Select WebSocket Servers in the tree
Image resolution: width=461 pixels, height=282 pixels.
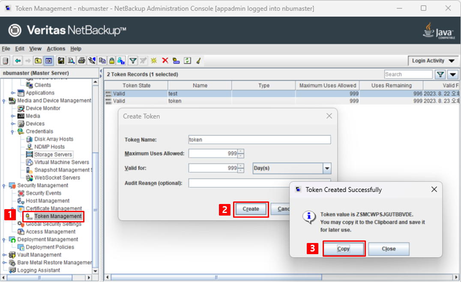(x=57, y=177)
